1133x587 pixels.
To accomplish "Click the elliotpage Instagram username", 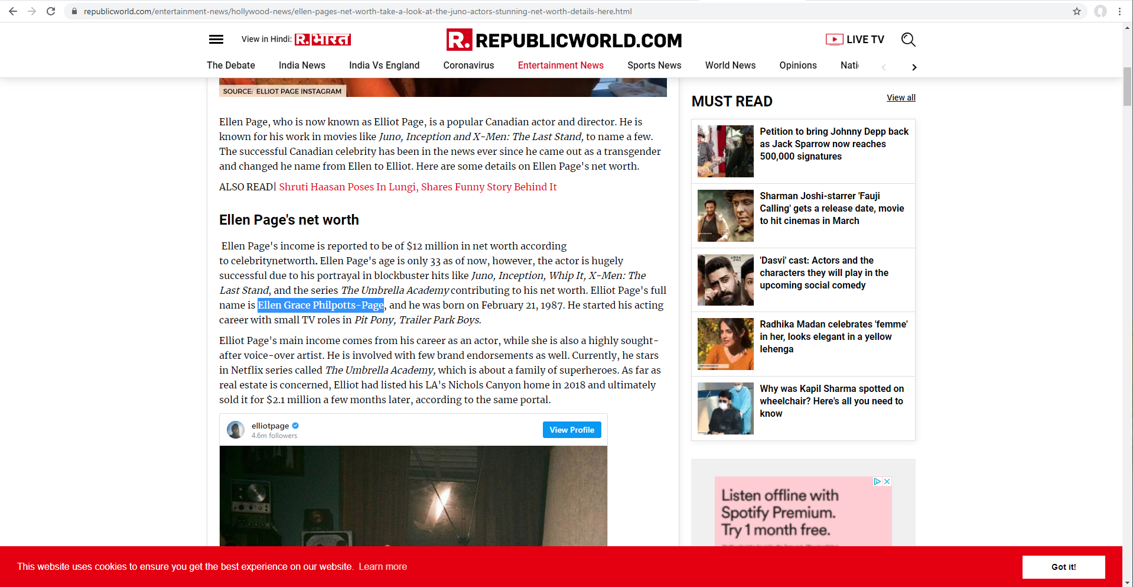I will tap(270, 426).
